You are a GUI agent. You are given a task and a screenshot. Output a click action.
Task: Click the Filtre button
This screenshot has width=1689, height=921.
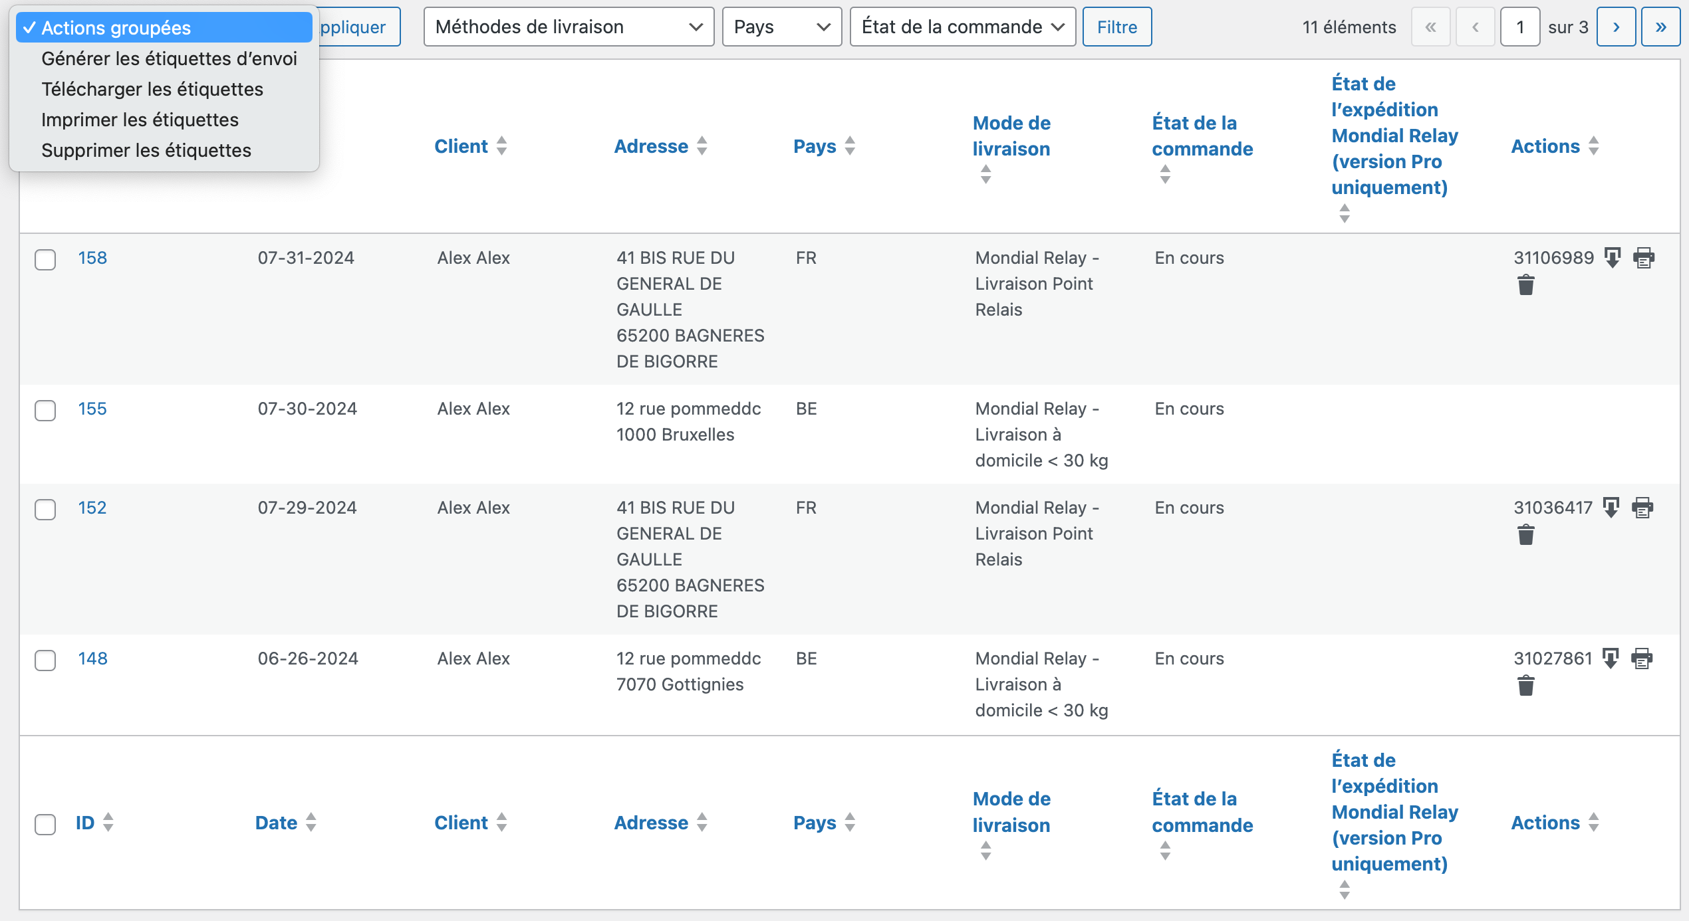click(1116, 27)
